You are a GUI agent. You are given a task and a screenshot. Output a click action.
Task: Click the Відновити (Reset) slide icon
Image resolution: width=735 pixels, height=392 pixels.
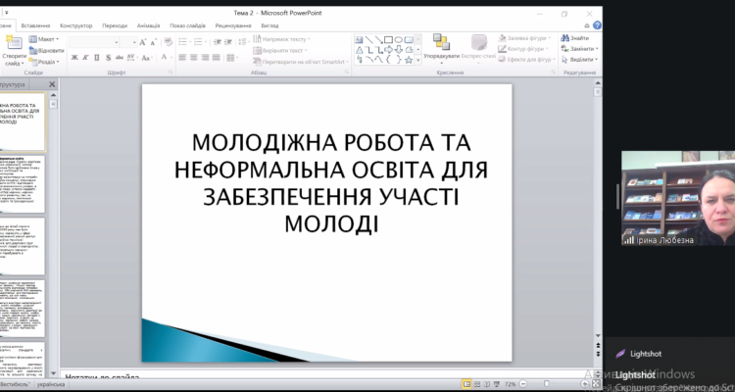pos(48,50)
